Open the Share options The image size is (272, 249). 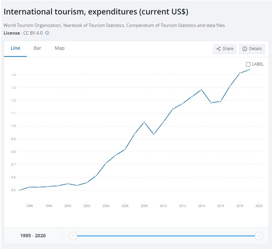click(225, 49)
